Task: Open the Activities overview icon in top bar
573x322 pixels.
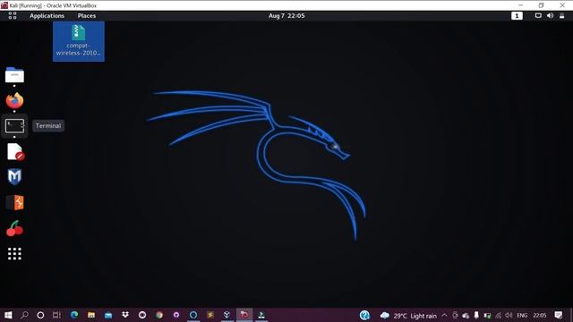Action: click(x=13, y=16)
